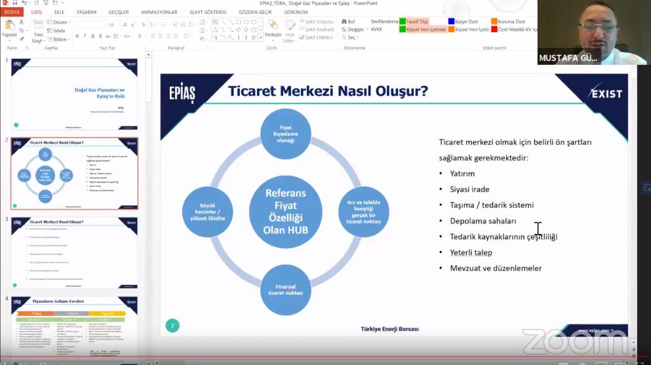
Task: Click the bullet text Depolama sahaları
Action: (x=483, y=221)
